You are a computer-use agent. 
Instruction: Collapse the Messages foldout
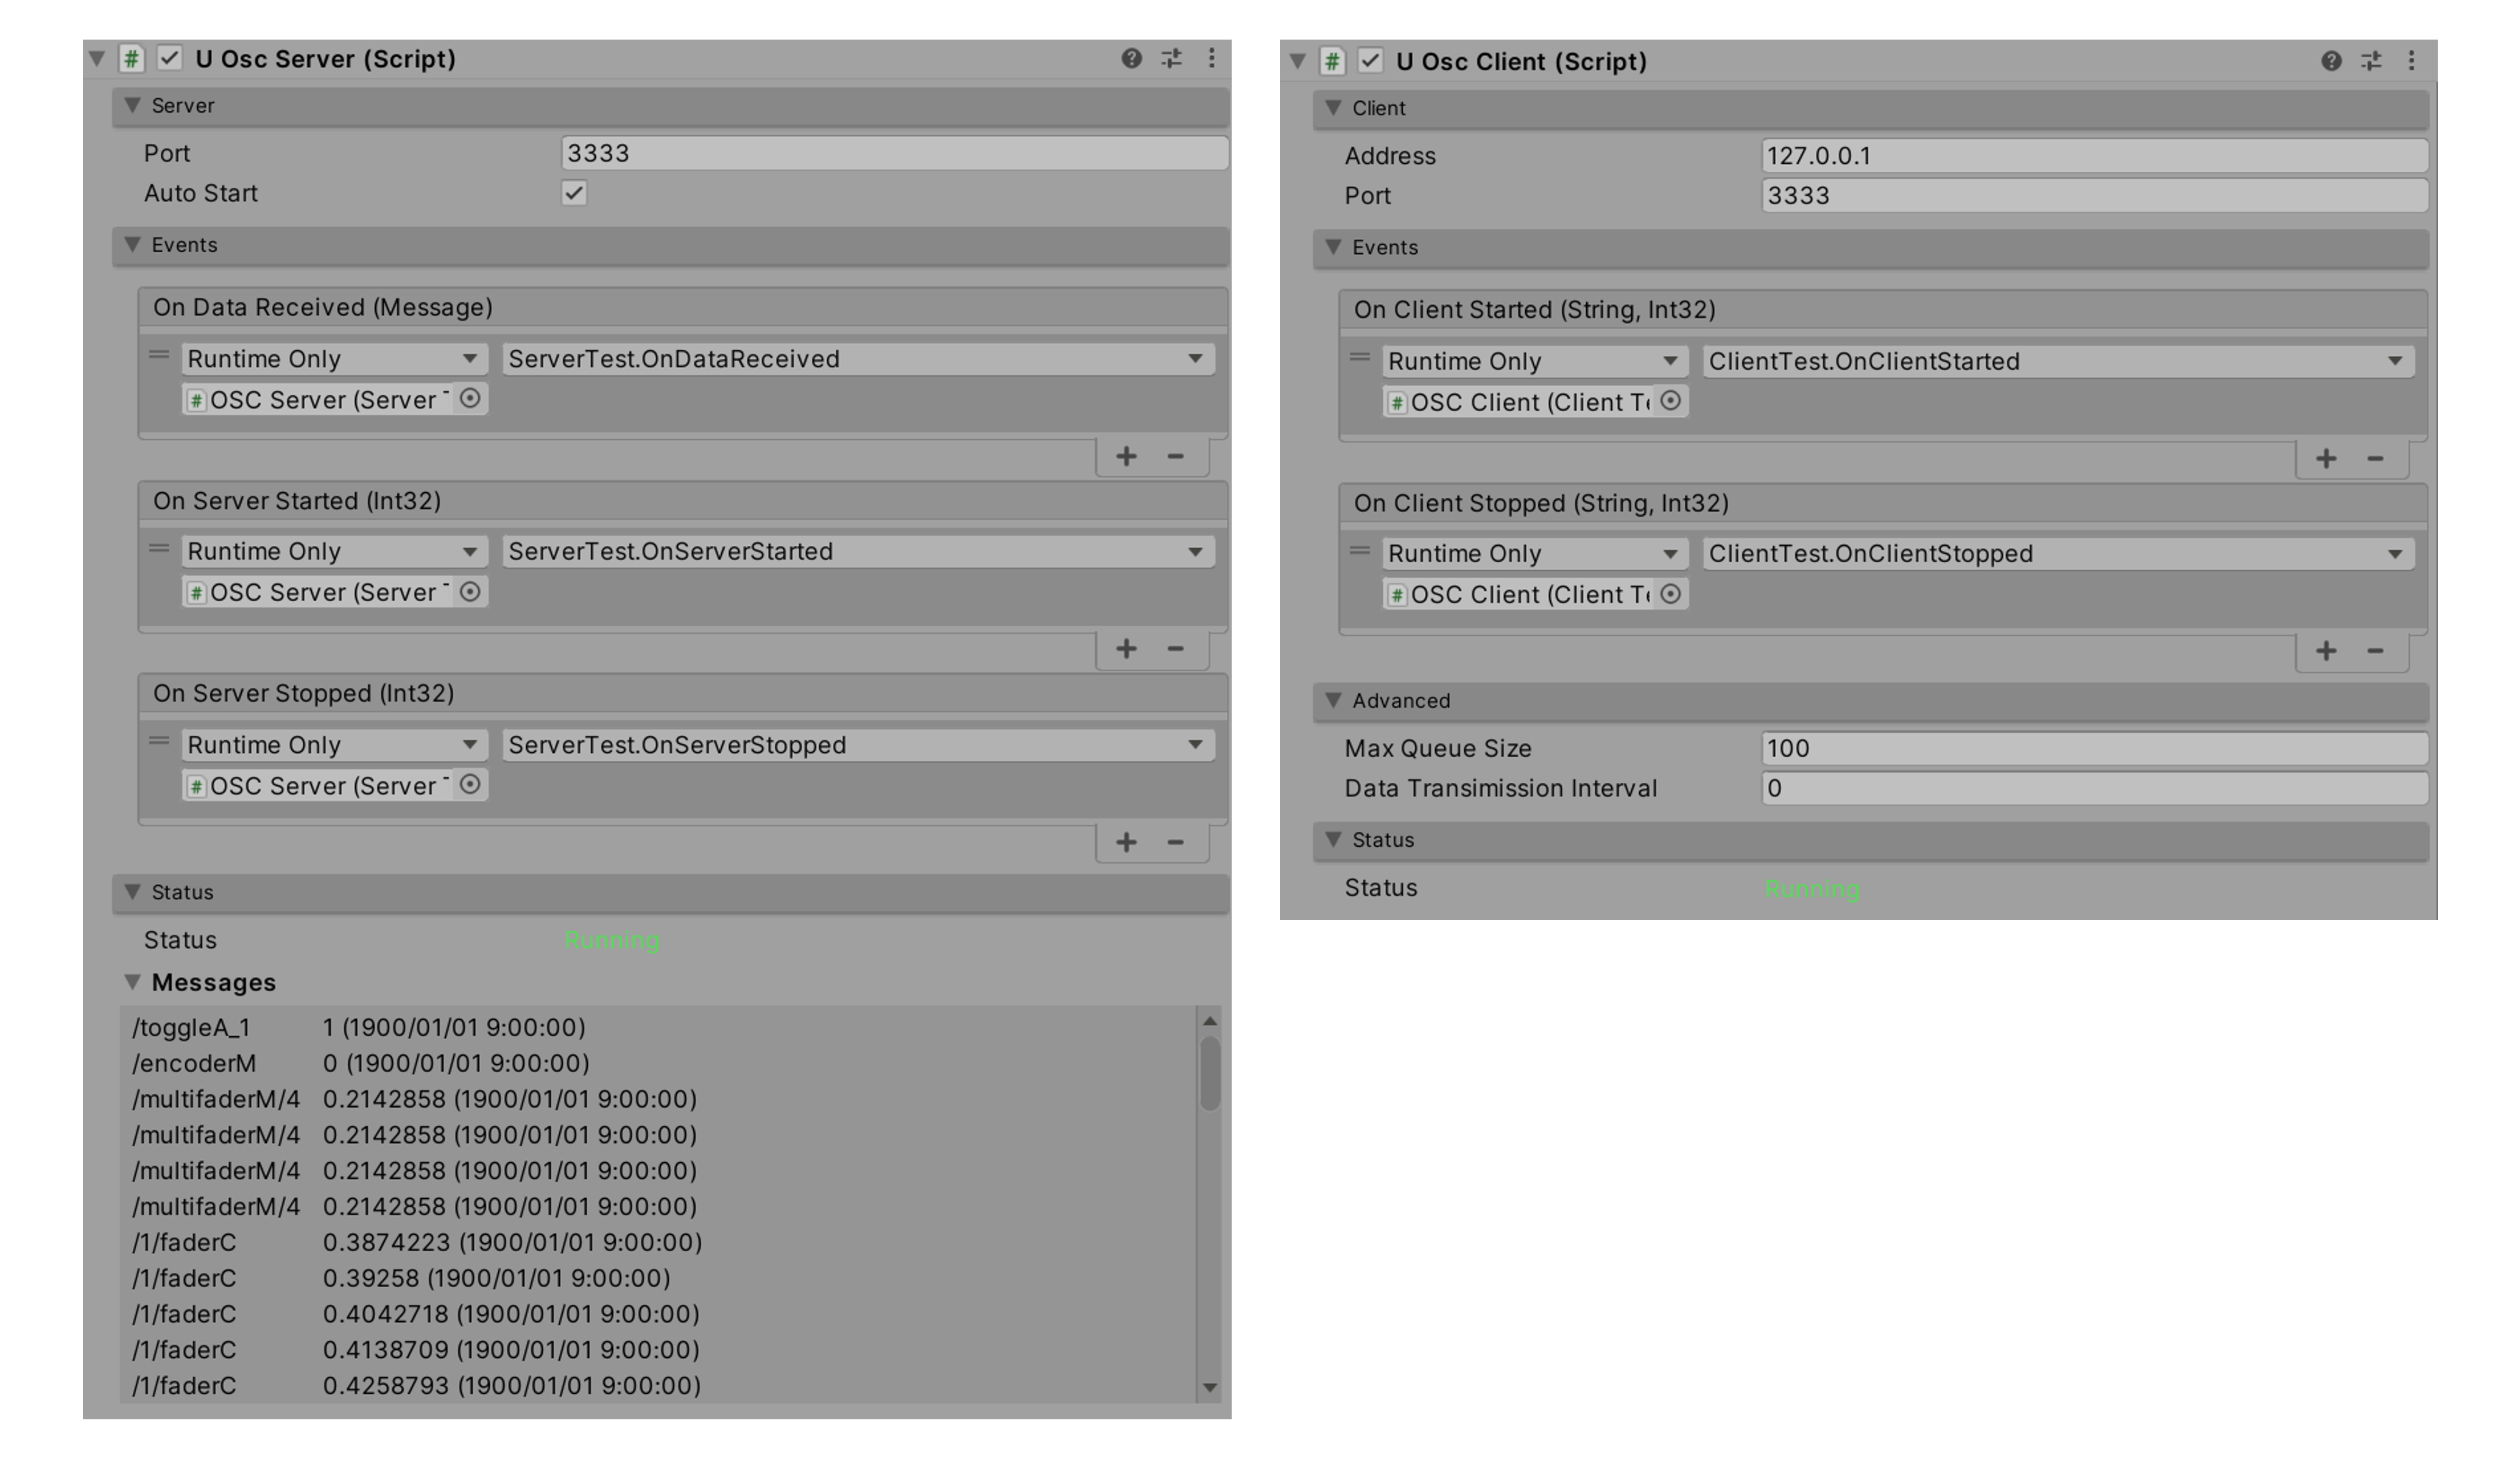(132, 982)
